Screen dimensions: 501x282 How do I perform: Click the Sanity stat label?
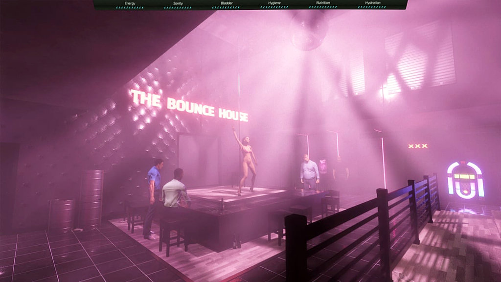178,3
